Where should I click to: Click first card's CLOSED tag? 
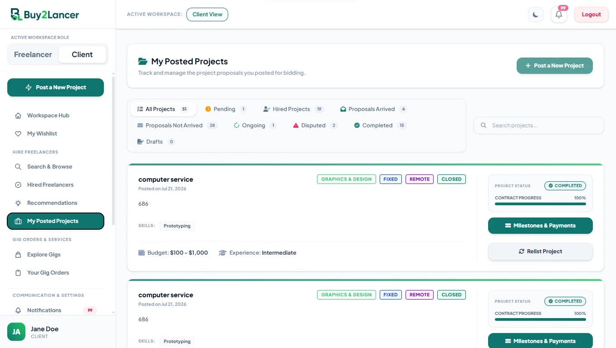click(451, 179)
